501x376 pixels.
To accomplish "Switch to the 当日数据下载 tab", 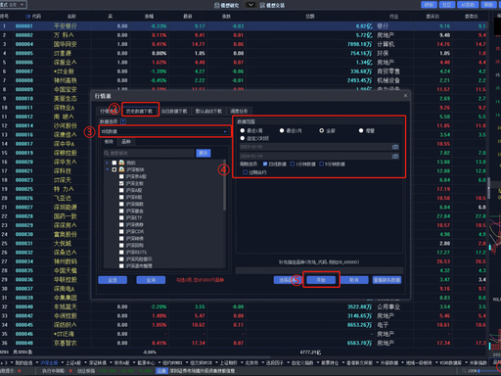I will [x=174, y=111].
